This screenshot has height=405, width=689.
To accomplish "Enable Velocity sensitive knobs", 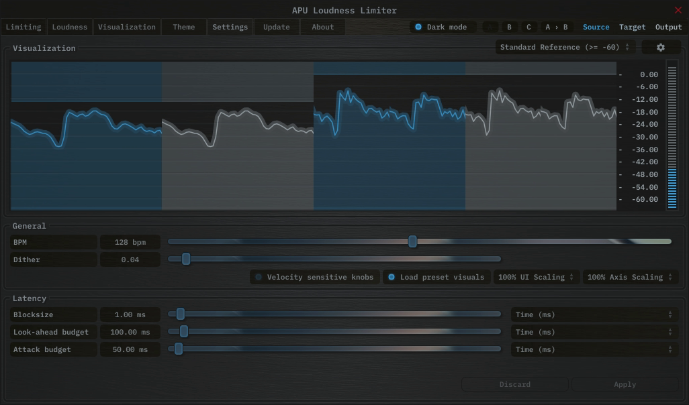I will coord(314,277).
